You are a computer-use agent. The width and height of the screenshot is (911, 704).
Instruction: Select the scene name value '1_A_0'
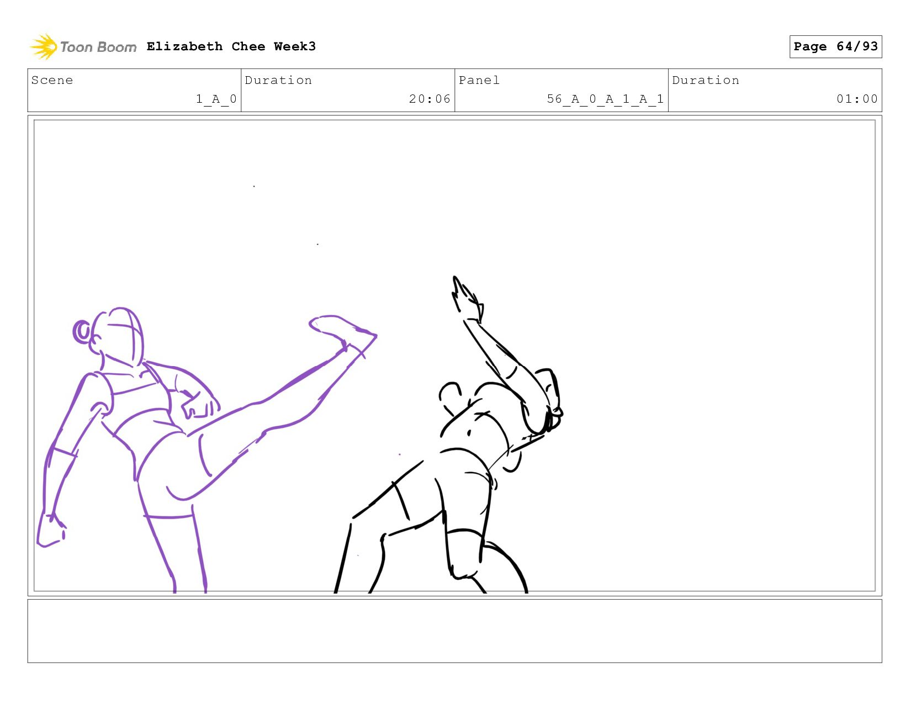pos(216,99)
